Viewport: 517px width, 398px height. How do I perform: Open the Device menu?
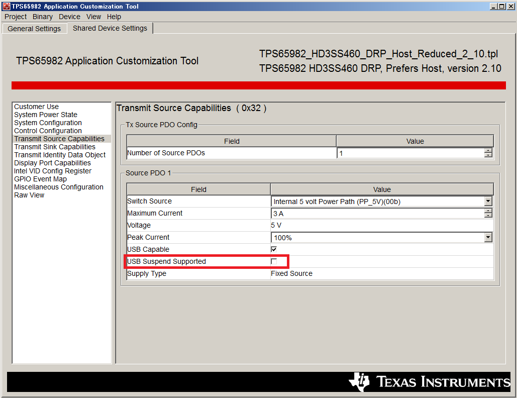(x=69, y=17)
